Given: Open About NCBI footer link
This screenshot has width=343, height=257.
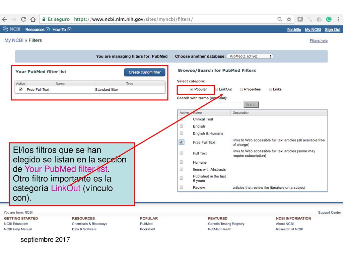Looking at the screenshot, I should click(x=285, y=224).
